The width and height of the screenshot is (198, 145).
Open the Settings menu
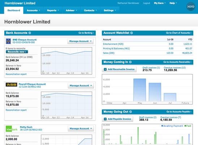point(110,10)
